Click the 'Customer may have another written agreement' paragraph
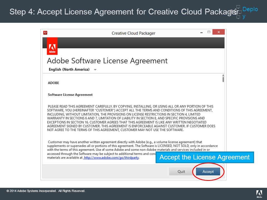267x200 pixels. (x=132, y=150)
